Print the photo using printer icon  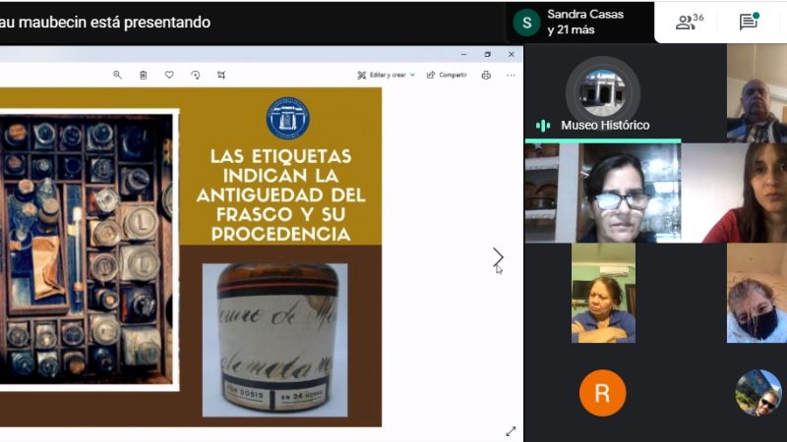coord(486,75)
